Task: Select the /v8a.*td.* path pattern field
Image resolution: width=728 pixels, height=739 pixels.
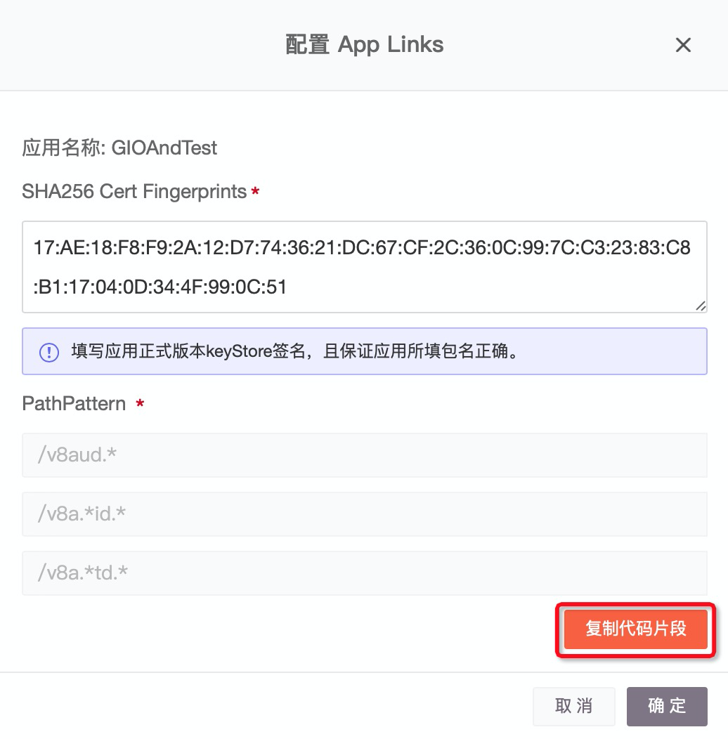Action: [365, 573]
